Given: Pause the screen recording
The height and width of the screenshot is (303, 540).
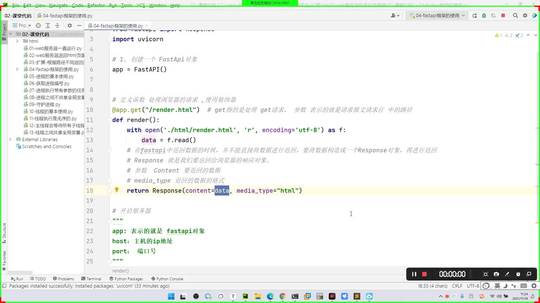Looking at the screenshot, I should (x=414, y=274).
